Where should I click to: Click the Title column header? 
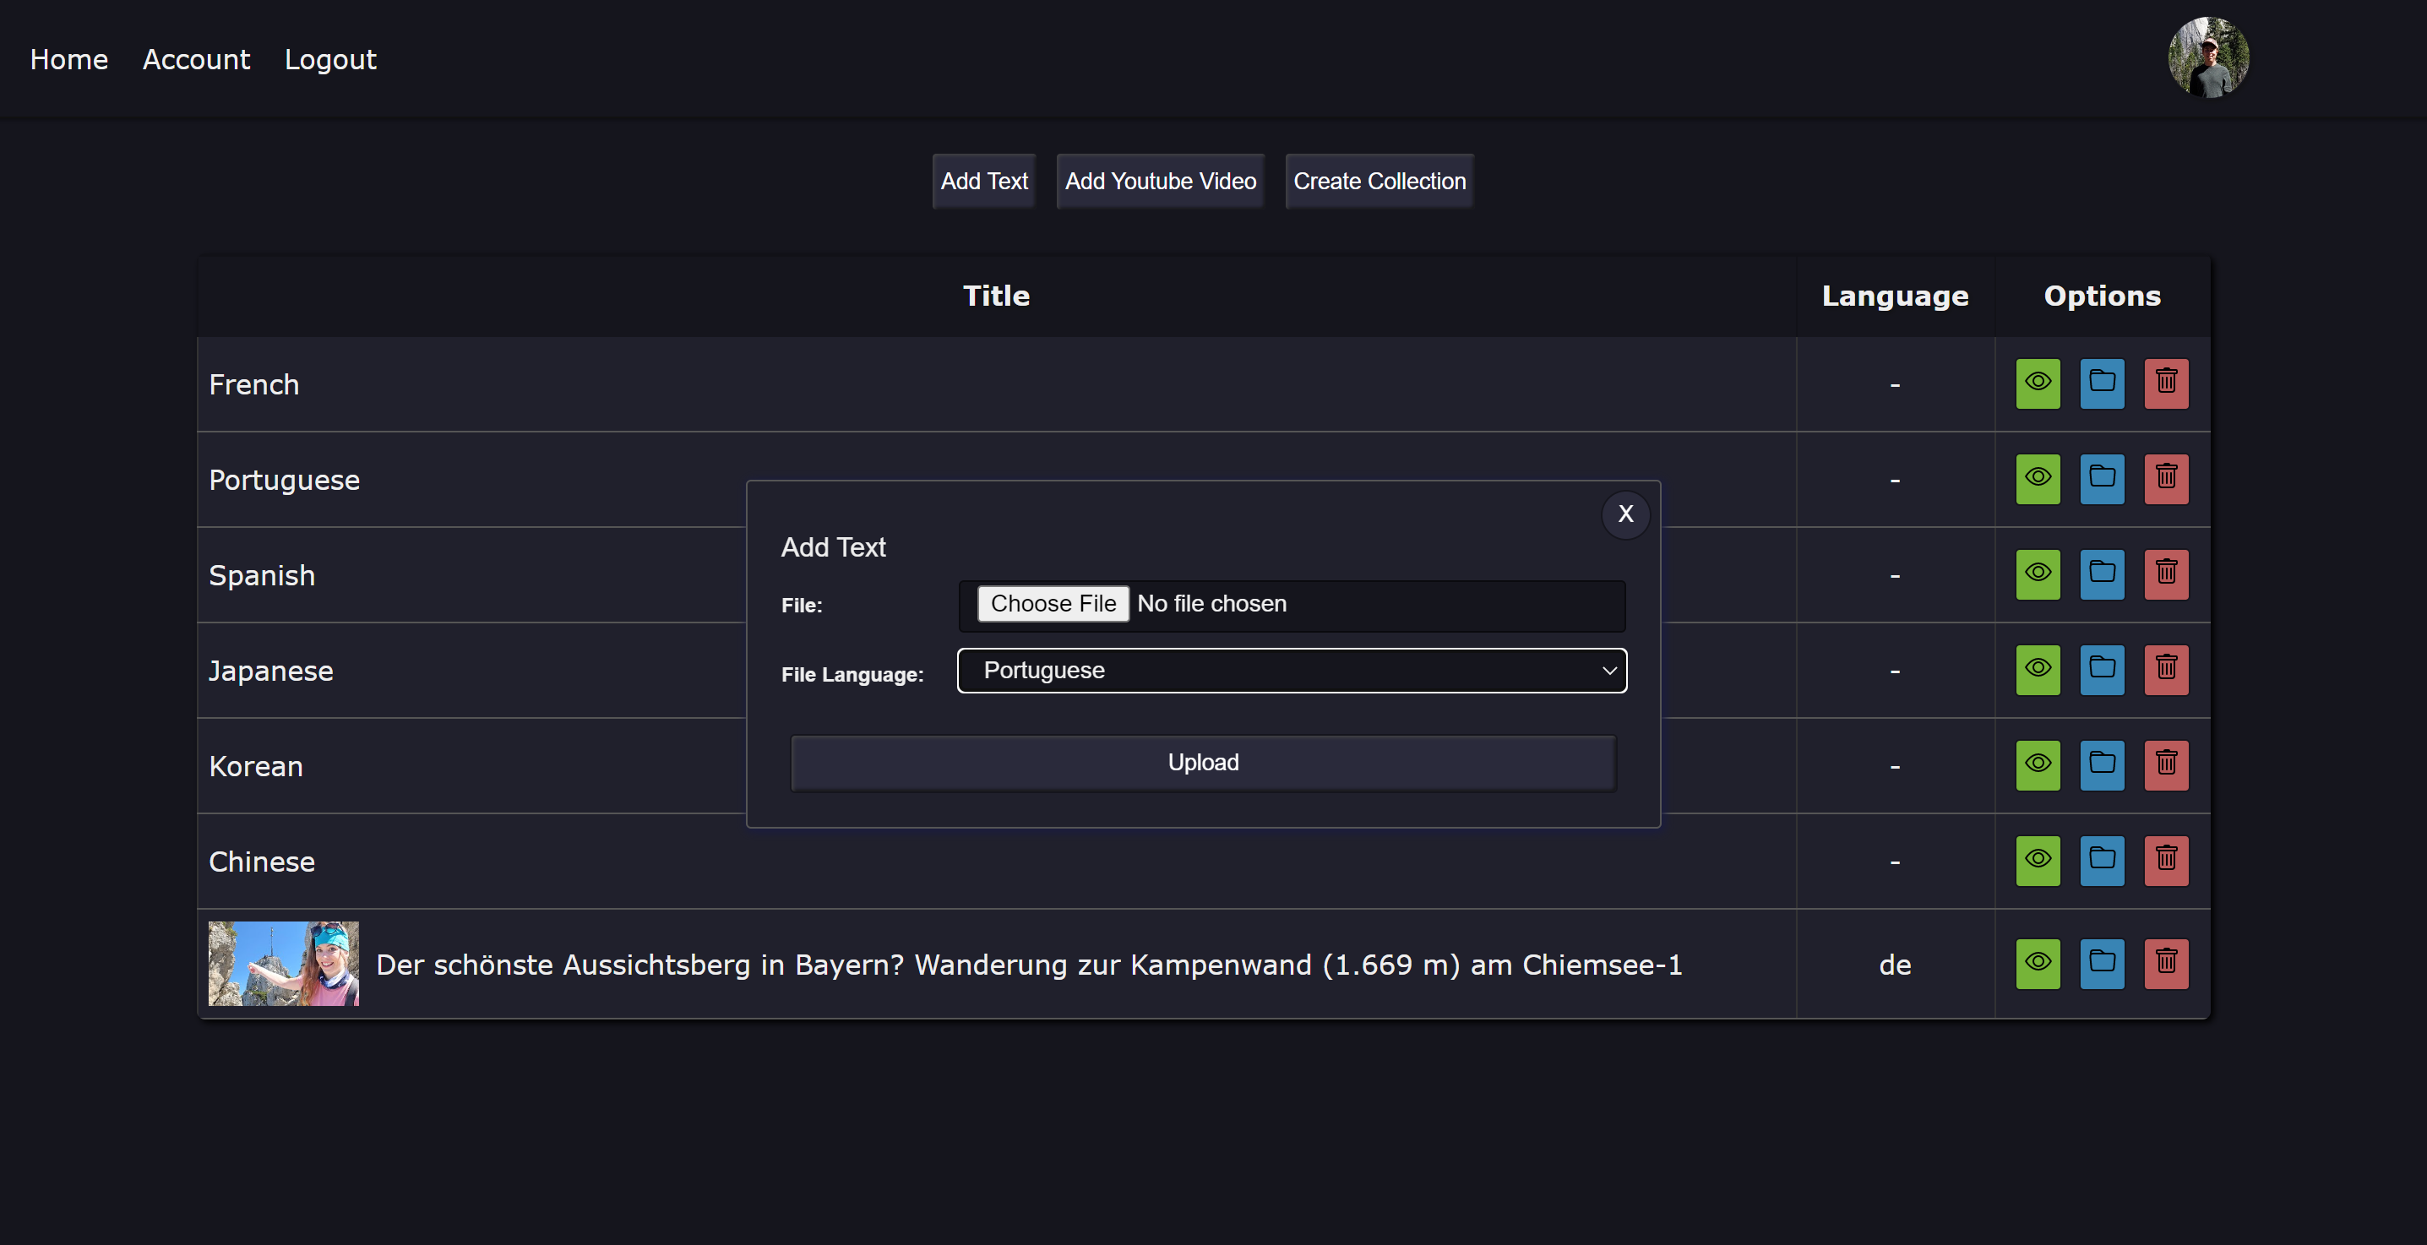(x=996, y=296)
